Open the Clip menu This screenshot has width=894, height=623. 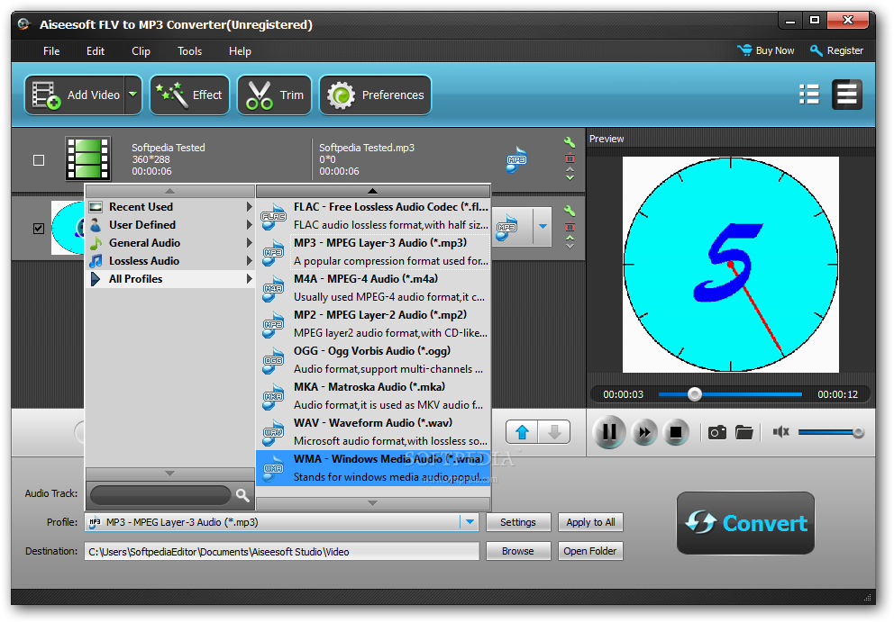click(141, 51)
